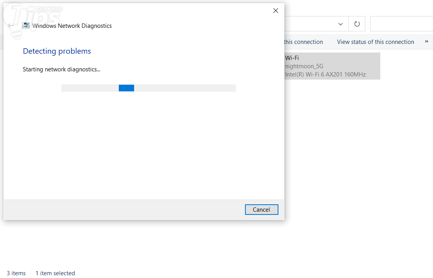Click the 'nightmoon_5G' network name

[x=304, y=66]
